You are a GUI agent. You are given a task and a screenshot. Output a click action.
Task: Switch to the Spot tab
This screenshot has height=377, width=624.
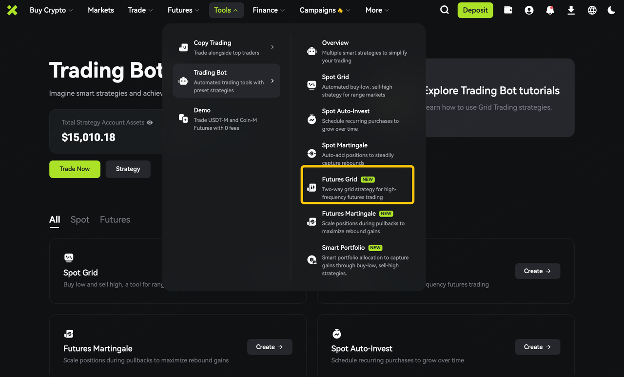80,219
